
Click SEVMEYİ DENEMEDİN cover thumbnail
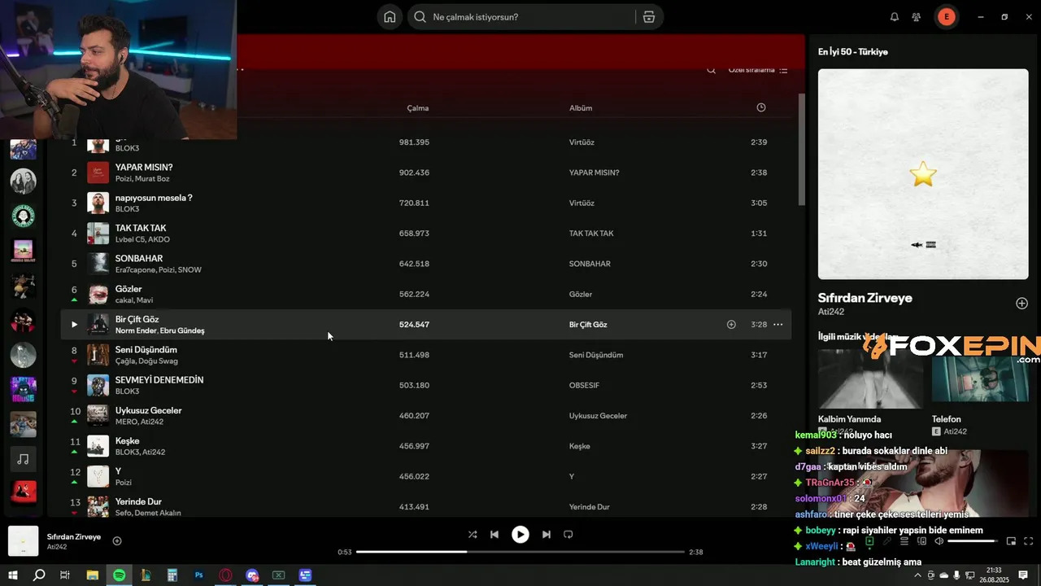coord(98,385)
